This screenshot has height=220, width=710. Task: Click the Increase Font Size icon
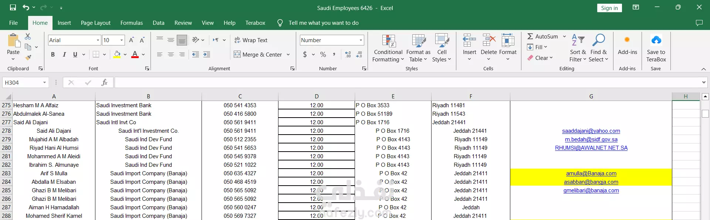point(131,40)
